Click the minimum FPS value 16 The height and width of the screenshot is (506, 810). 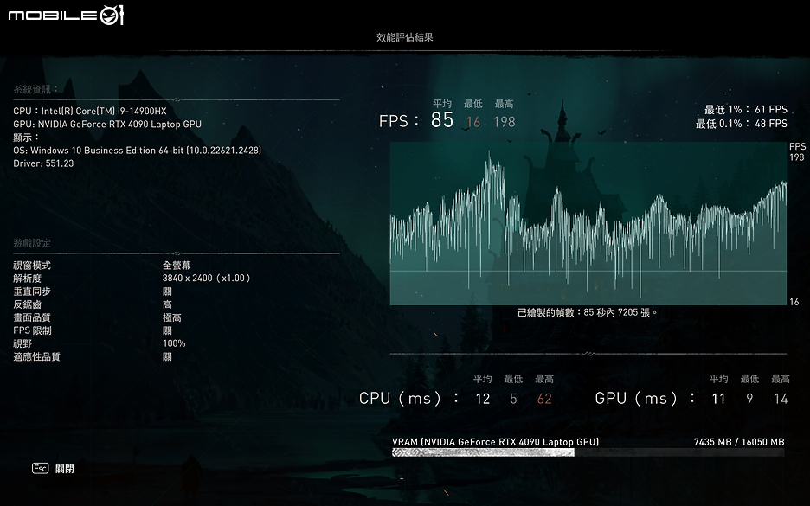coord(473,122)
